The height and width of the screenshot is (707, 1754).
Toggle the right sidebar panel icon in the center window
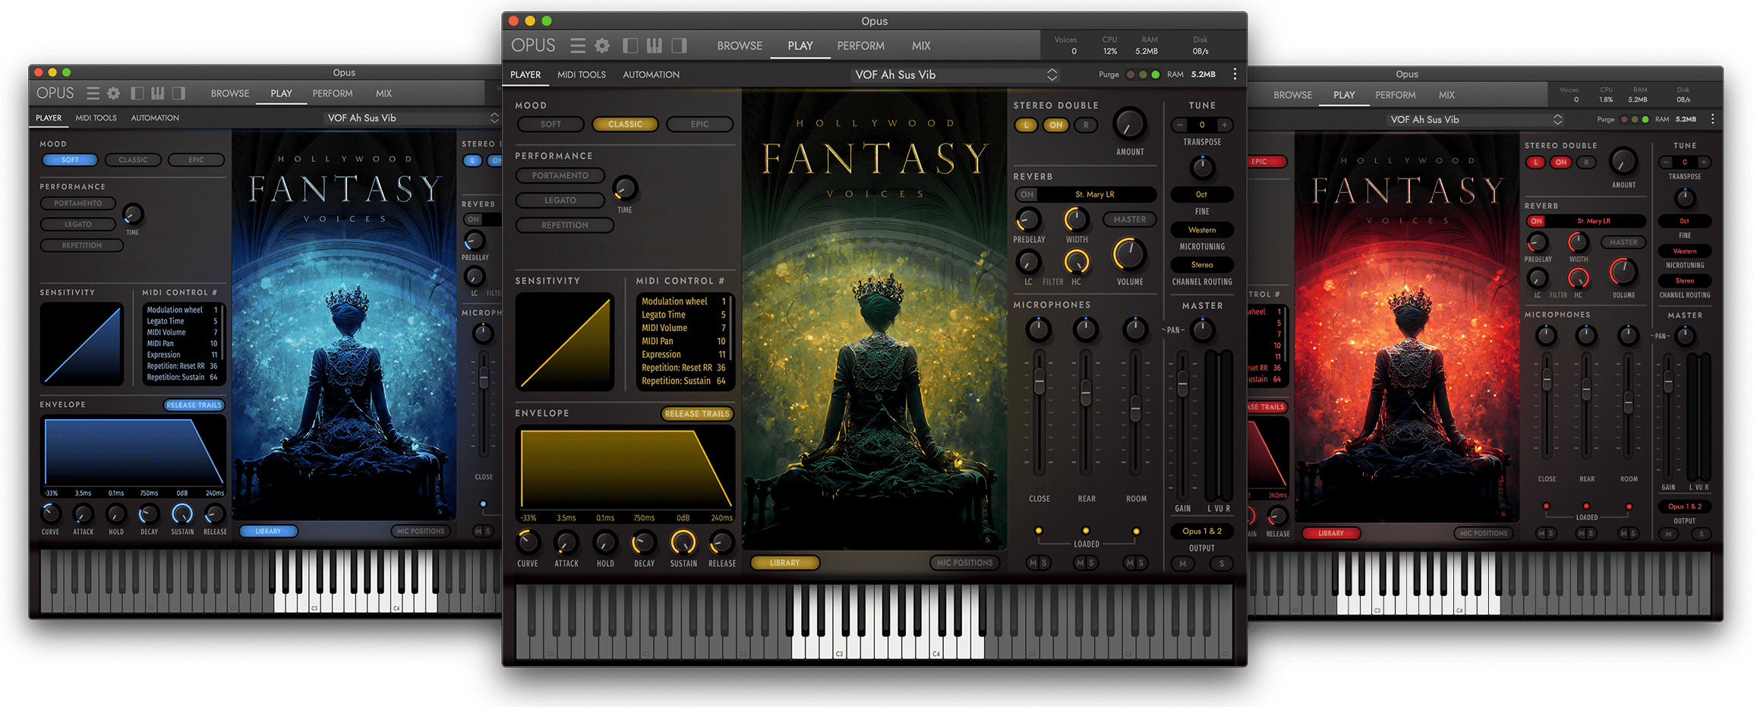679,46
